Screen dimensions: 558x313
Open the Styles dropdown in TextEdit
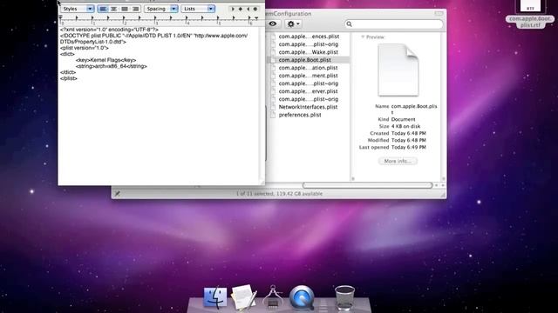click(78, 9)
